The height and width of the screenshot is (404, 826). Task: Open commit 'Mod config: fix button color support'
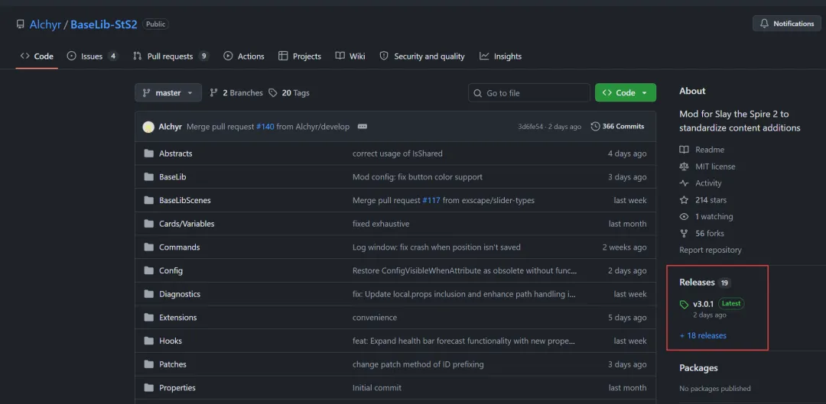click(418, 176)
